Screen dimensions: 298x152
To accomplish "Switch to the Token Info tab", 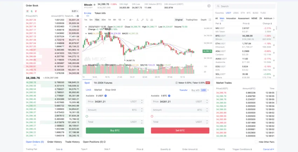I will click(x=100, y=13).
